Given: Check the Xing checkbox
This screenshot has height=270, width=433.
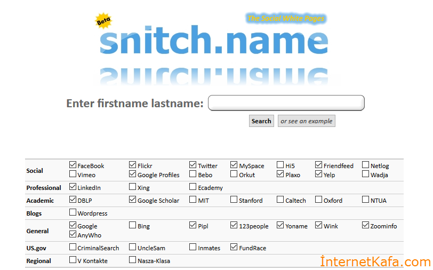Looking at the screenshot, I should pyautogui.click(x=133, y=187).
